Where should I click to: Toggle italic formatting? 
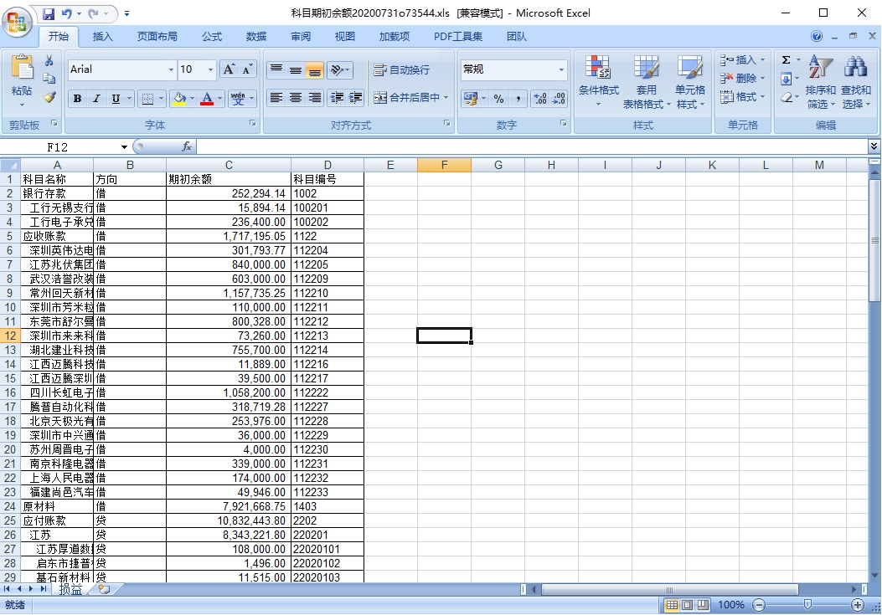click(x=96, y=99)
